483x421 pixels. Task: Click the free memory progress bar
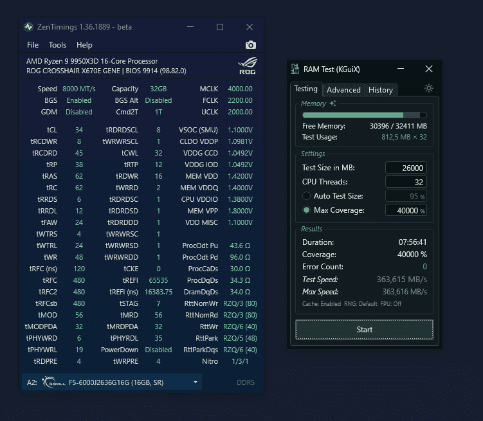point(365,115)
